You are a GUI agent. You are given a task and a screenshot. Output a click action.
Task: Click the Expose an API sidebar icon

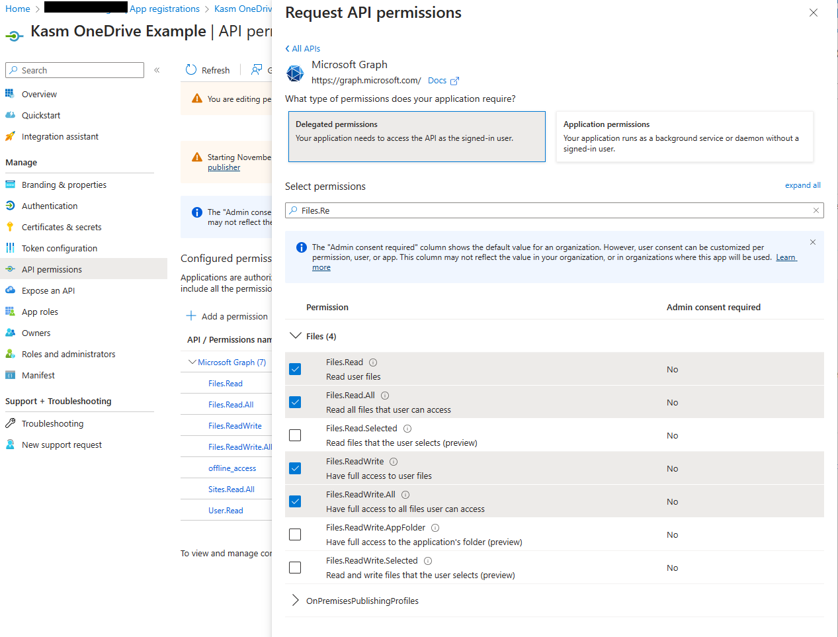(x=11, y=290)
